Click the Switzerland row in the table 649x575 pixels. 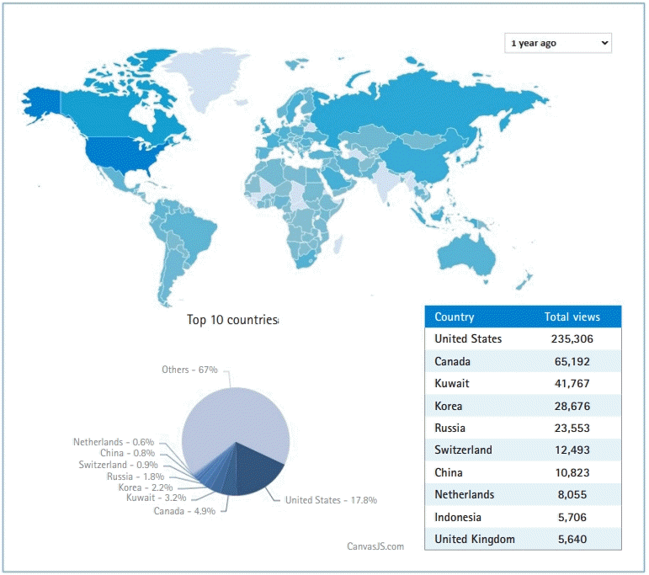[x=523, y=450]
